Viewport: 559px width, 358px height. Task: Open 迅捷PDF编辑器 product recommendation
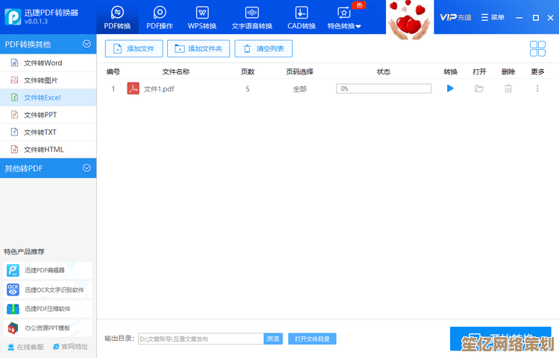pyautogui.click(x=48, y=270)
